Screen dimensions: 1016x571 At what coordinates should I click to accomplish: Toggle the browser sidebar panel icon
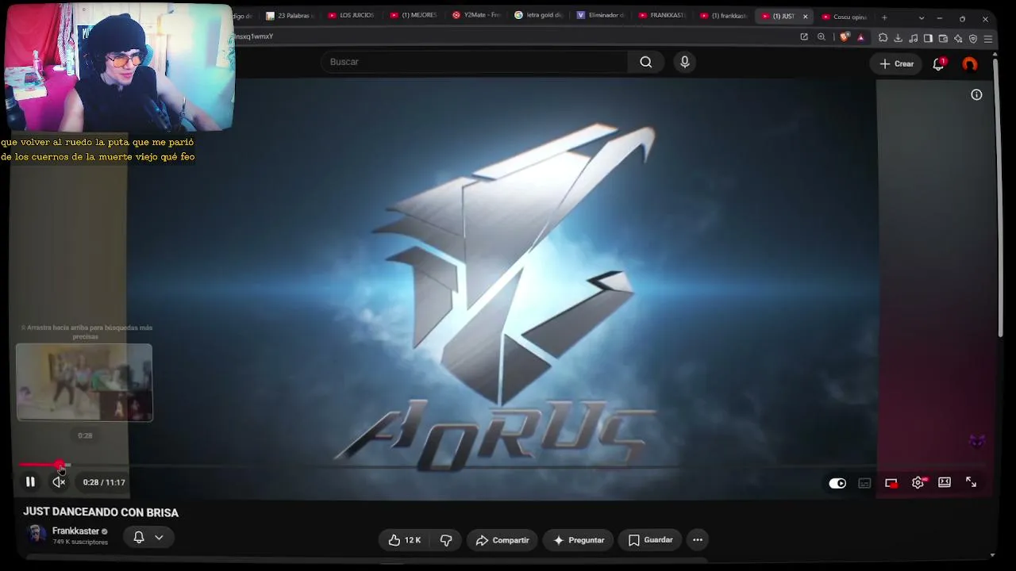(x=928, y=38)
